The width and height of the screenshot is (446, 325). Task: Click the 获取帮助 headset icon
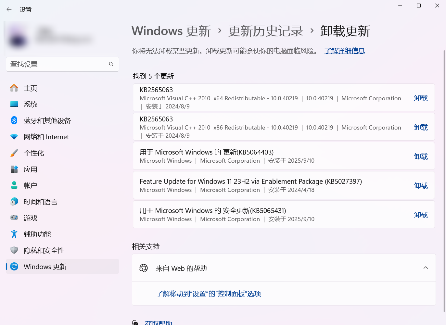(135, 323)
